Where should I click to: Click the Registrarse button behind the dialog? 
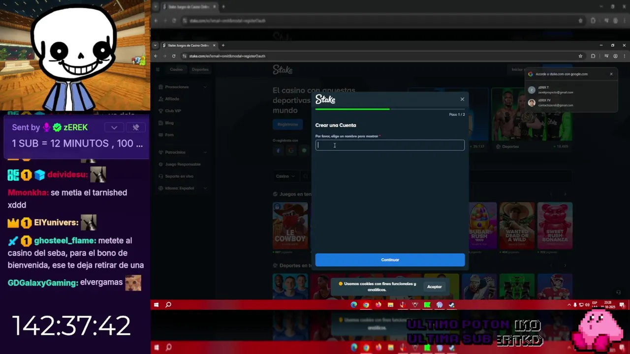pyautogui.click(x=287, y=124)
